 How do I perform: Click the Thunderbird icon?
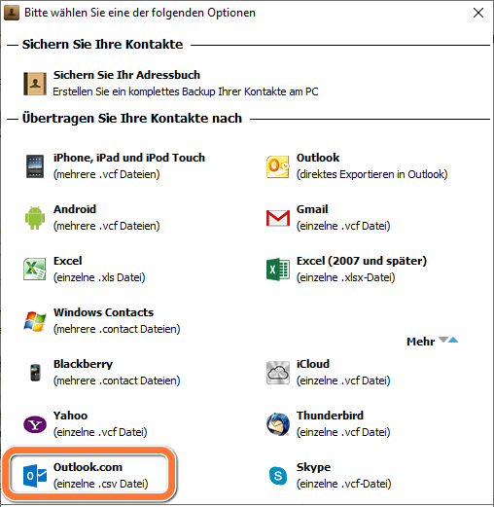[x=278, y=424]
